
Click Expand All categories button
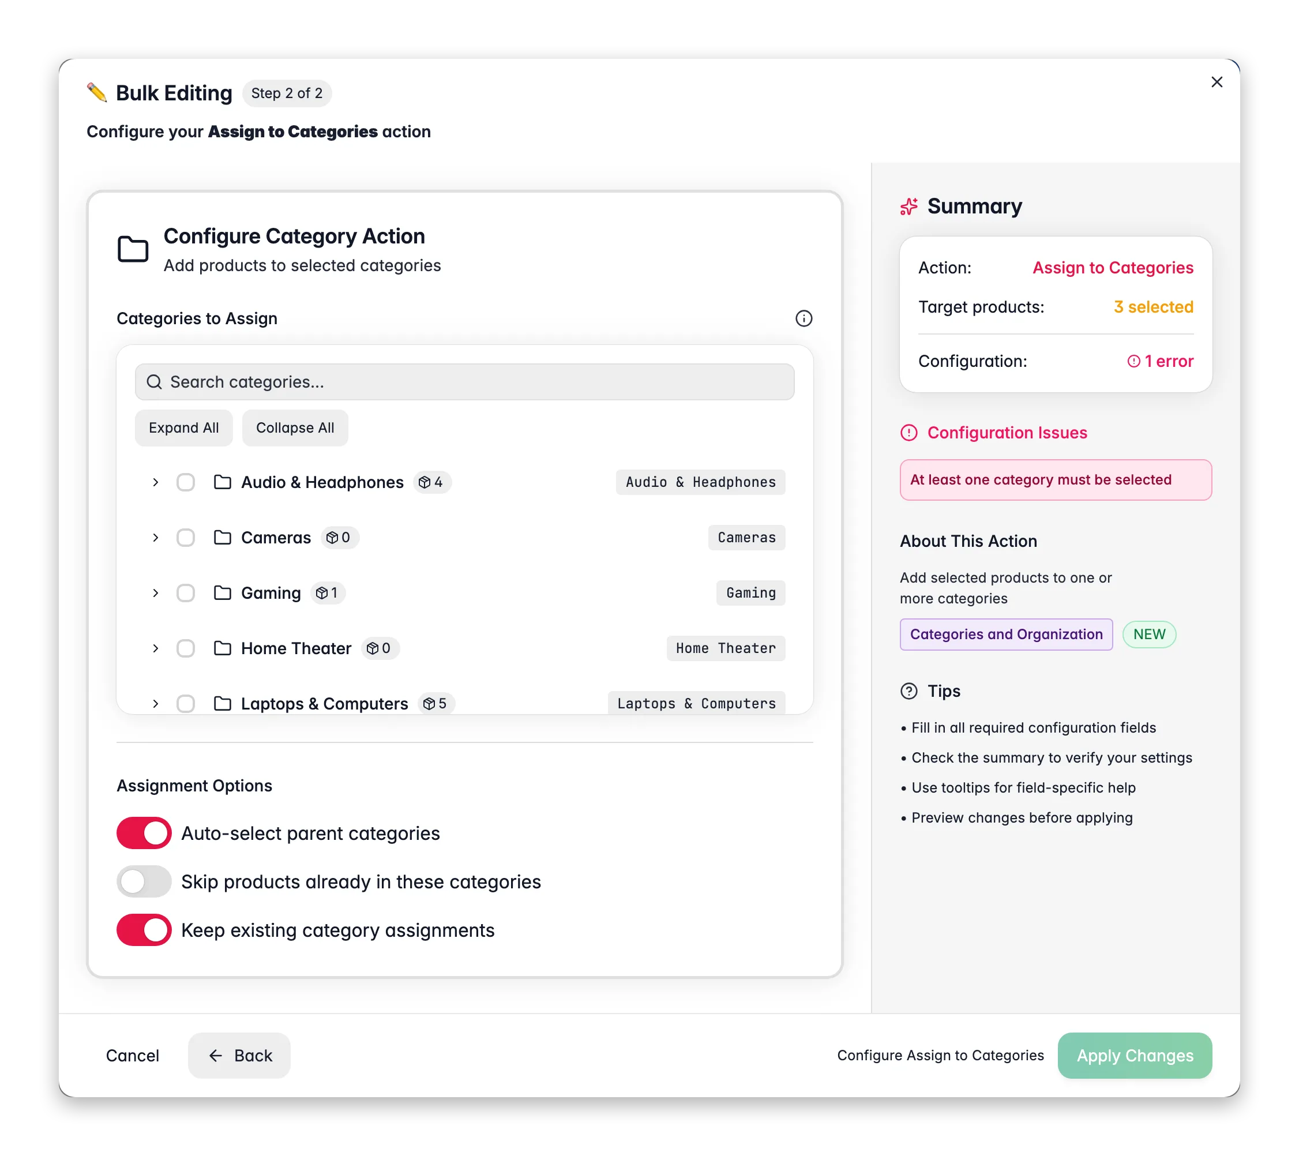pos(183,427)
